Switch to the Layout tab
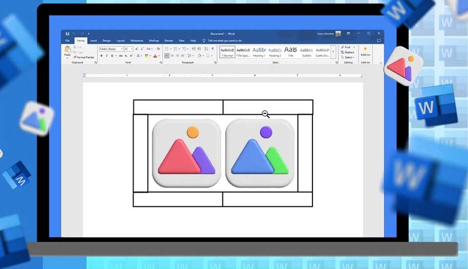 tap(121, 41)
